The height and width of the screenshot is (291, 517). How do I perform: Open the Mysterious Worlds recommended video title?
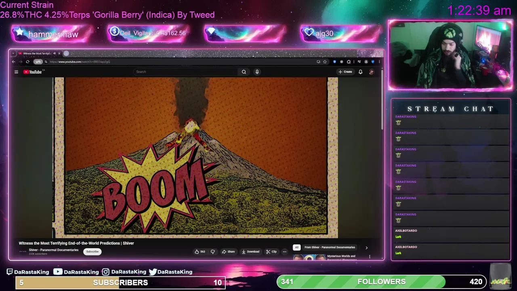(x=341, y=257)
